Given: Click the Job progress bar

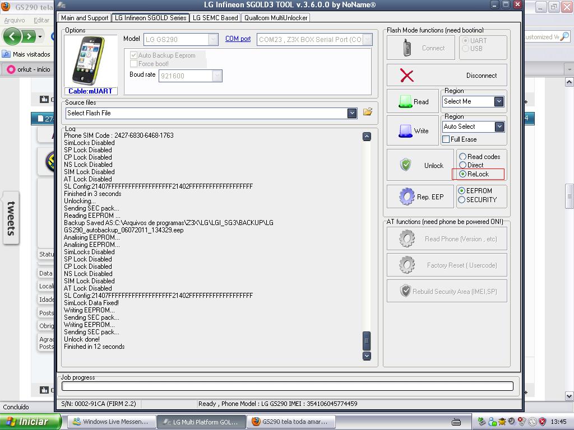Looking at the screenshot, I should 288,386.
